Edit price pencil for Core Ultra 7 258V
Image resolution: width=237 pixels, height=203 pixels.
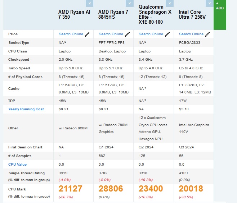click(x=207, y=34)
